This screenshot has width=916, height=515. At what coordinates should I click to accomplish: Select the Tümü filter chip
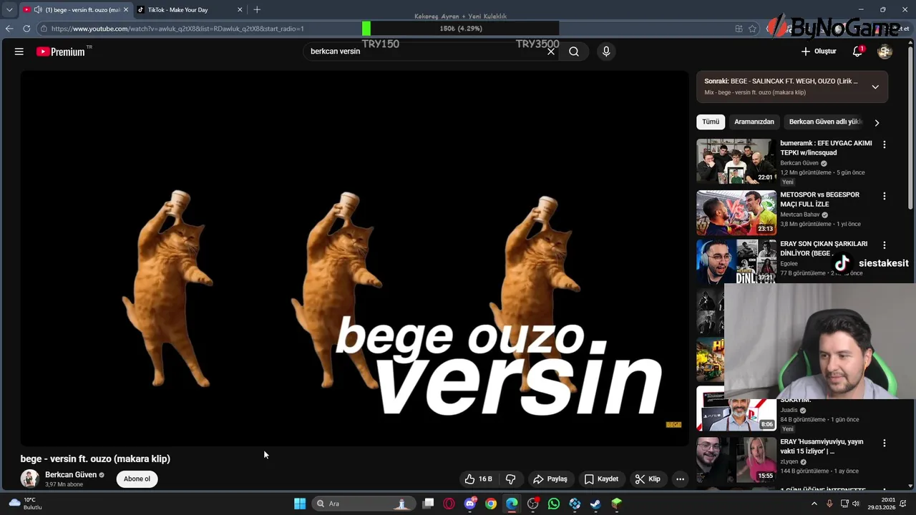click(711, 122)
